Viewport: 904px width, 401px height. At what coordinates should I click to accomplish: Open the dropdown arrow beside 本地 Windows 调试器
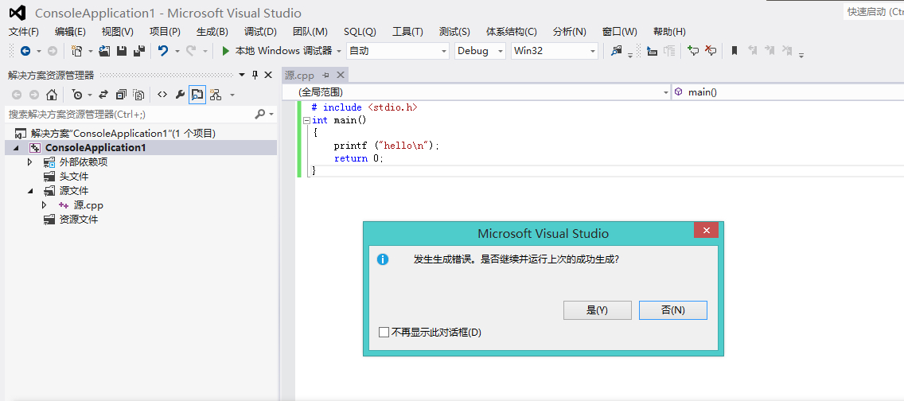pyautogui.click(x=339, y=51)
